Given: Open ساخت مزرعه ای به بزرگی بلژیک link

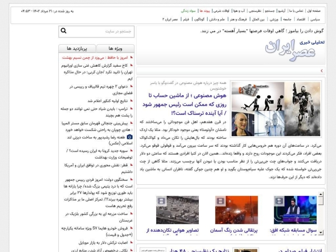Looking at the screenshot, I should pos(99,217).
